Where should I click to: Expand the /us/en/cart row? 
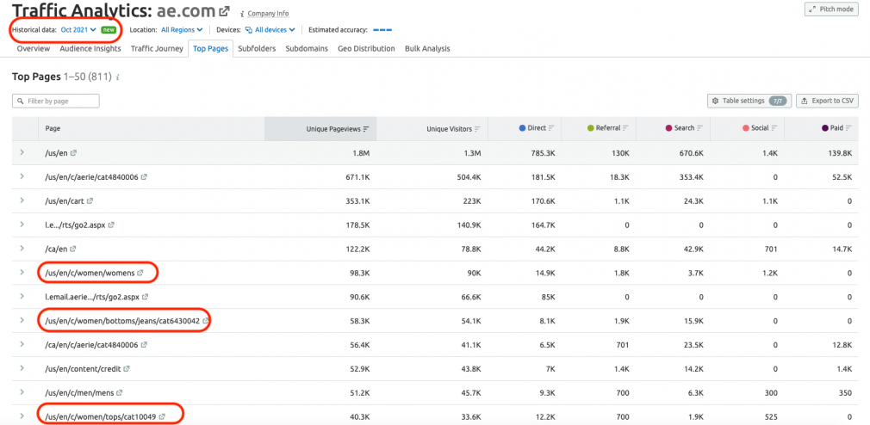coord(22,200)
